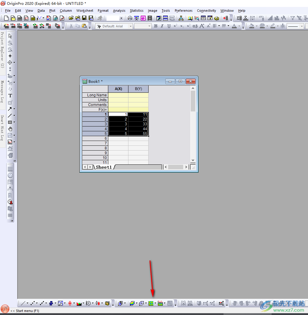Click the Print icon
The width and height of the screenshot is (308, 315).
point(130,18)
